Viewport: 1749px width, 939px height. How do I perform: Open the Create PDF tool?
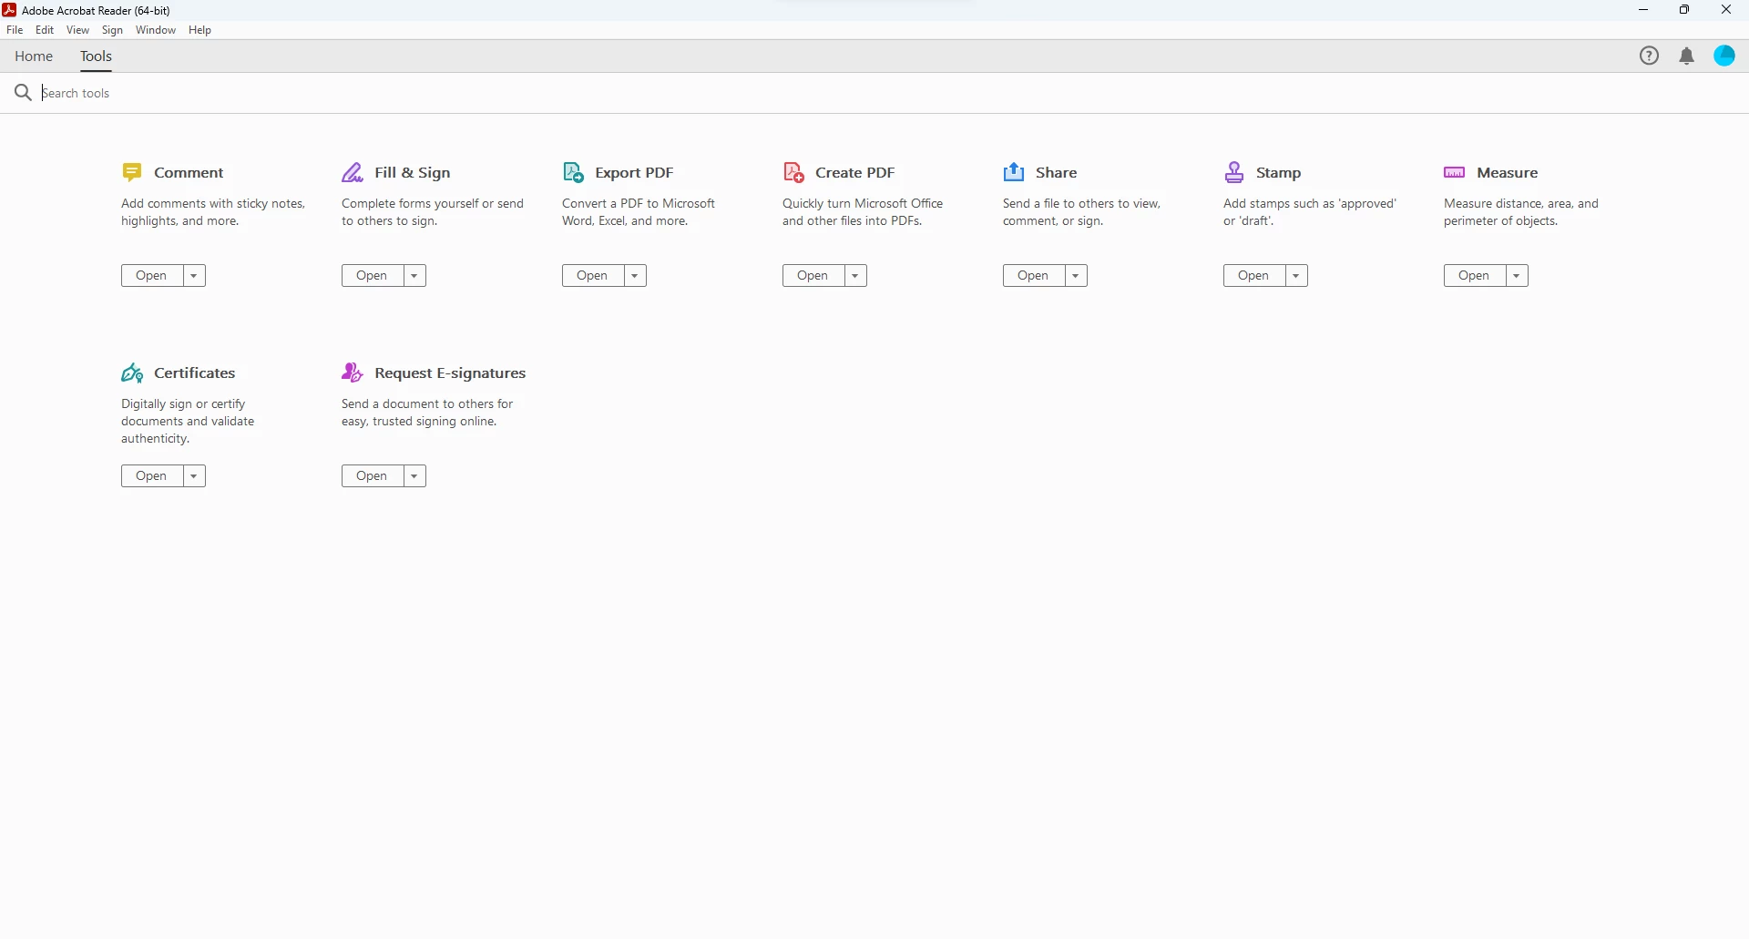tap(813, 276)
